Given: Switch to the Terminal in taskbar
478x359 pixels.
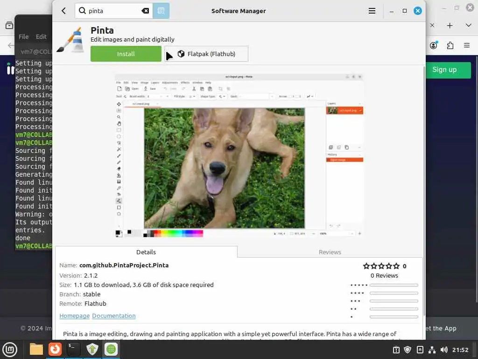Looking at the screenshot, I should [x=73, y=349].
